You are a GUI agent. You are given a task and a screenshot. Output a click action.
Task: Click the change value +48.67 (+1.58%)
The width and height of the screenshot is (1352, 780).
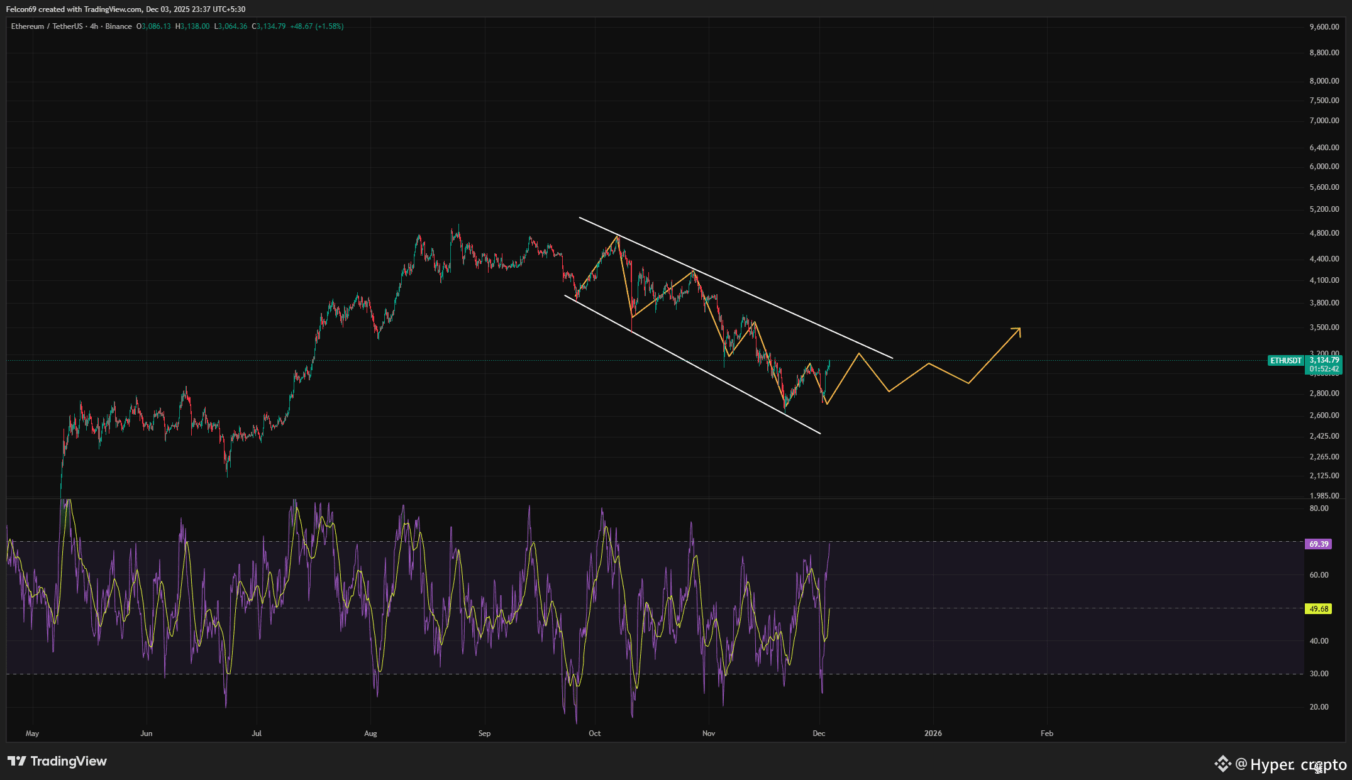(317, 26)
